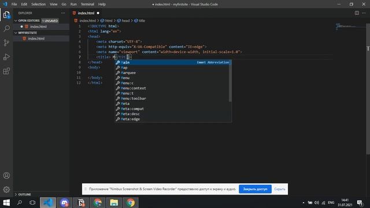Open Task View on taskbar
Viewport: 370px width, 208px height.
click(32, 203)
